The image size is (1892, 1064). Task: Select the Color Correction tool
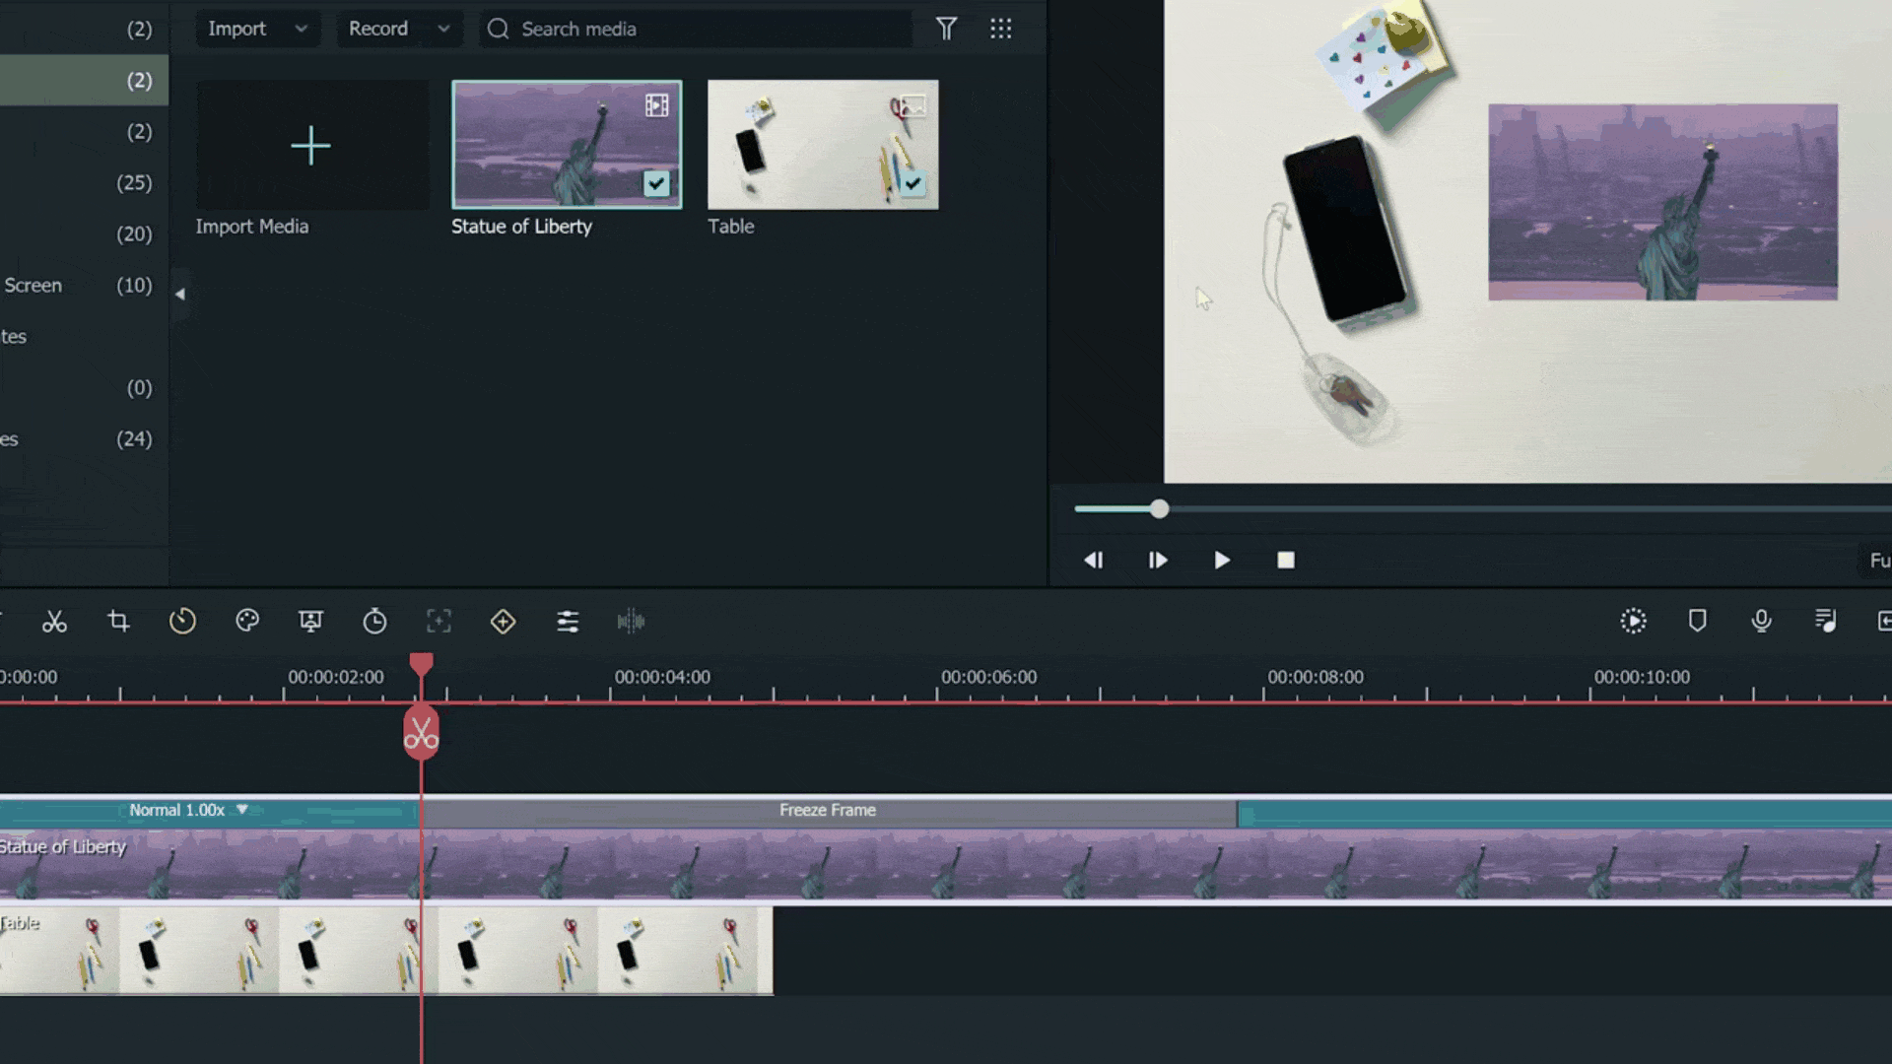[x=247, y=621]
